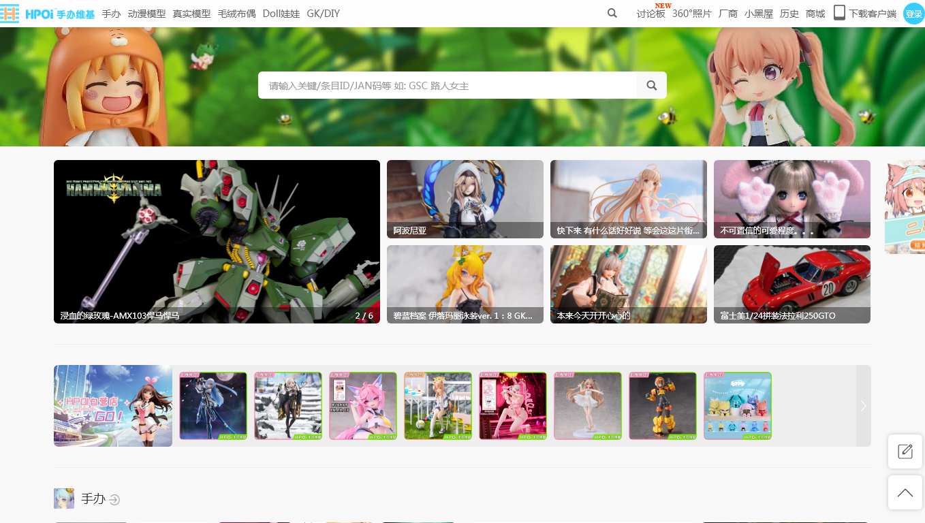Click the HPOi 手办维基 logo
The image size is (925, 523).
pyautogui.click(x=48, y=14)
